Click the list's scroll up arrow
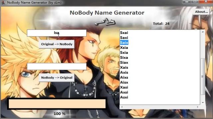 [x=203, y=32]
